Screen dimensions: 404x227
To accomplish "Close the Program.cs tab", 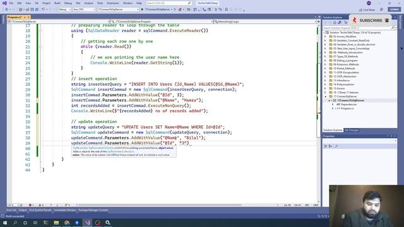I will click(28, 17).
